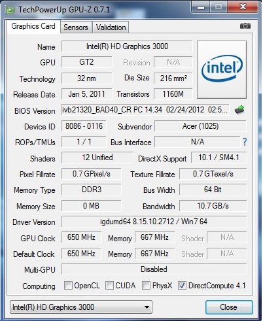Click the Name field Intel(R) HD Graphics 3000
263x321 pixels.
click(127, 46)
